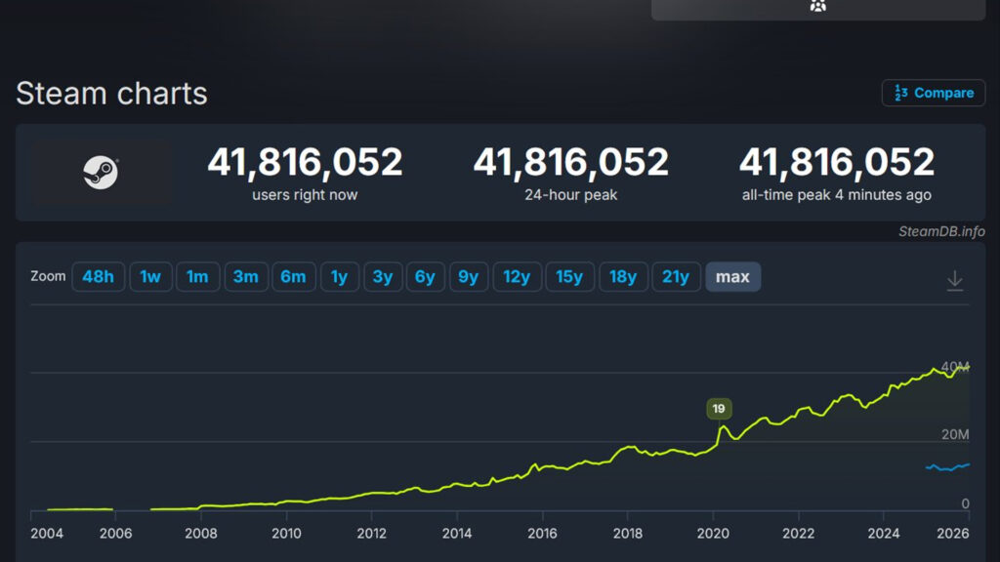1000x562 pixels.
Task: Choose the 18y zoom range
Action: (x=622, y=277)
